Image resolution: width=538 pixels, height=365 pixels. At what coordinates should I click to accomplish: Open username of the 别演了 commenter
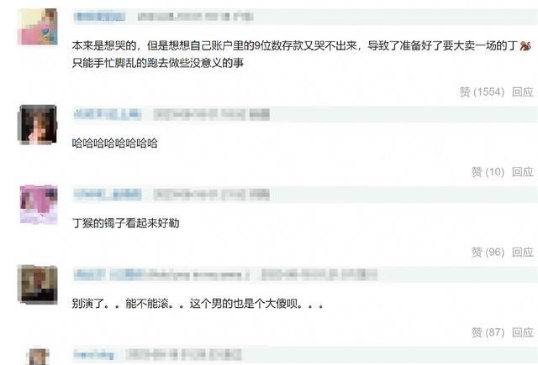click(161, 274)
